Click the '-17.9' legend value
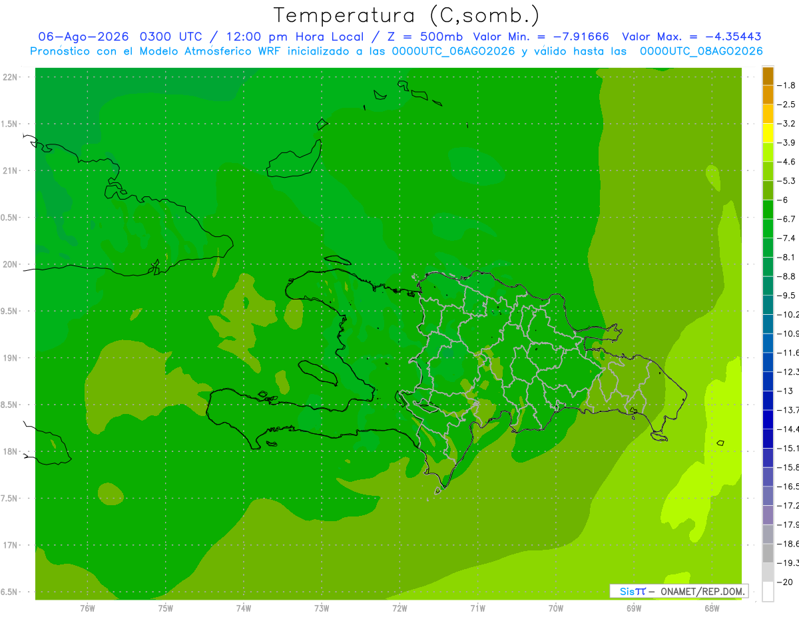Screen dimensions: 799x617 tap(788, 524)
